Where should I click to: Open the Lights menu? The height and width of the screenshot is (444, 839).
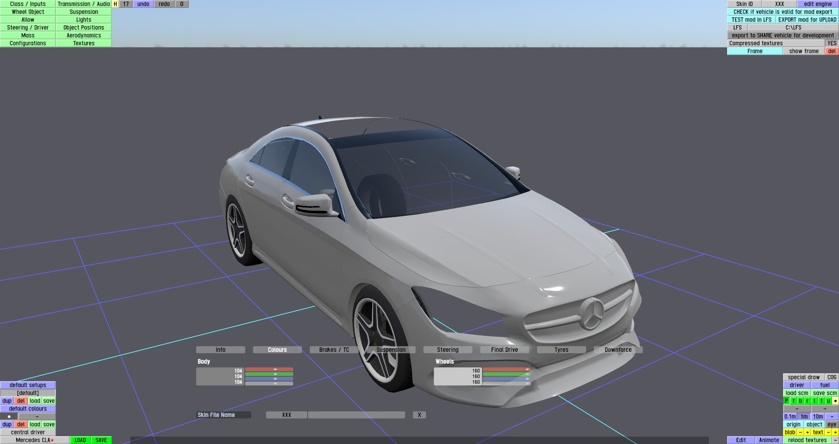coord(84,20)
